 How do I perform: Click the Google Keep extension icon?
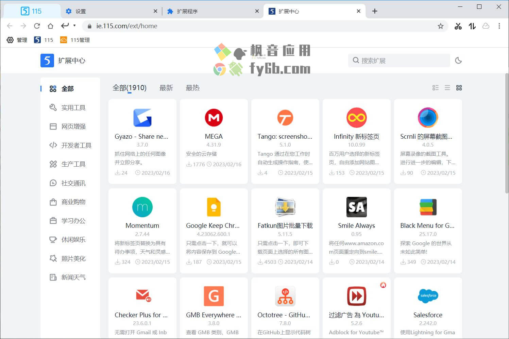click(x=214, y=207)
